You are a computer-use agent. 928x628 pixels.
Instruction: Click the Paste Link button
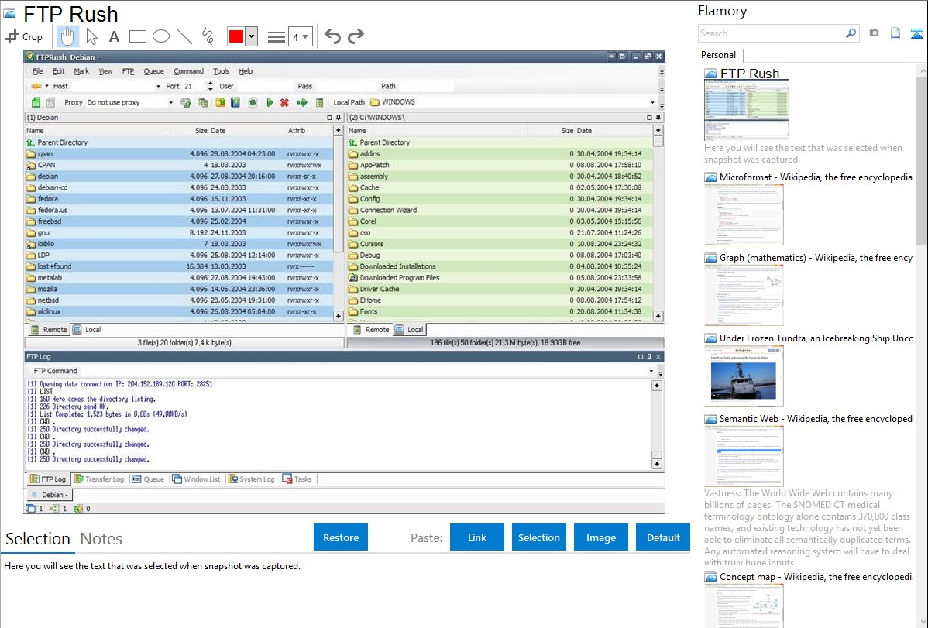(x=477, y=537)
